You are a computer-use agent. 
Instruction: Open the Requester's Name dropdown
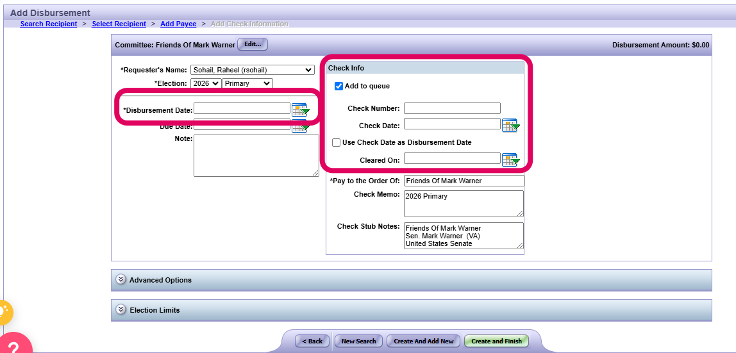(x=252, y=70)
